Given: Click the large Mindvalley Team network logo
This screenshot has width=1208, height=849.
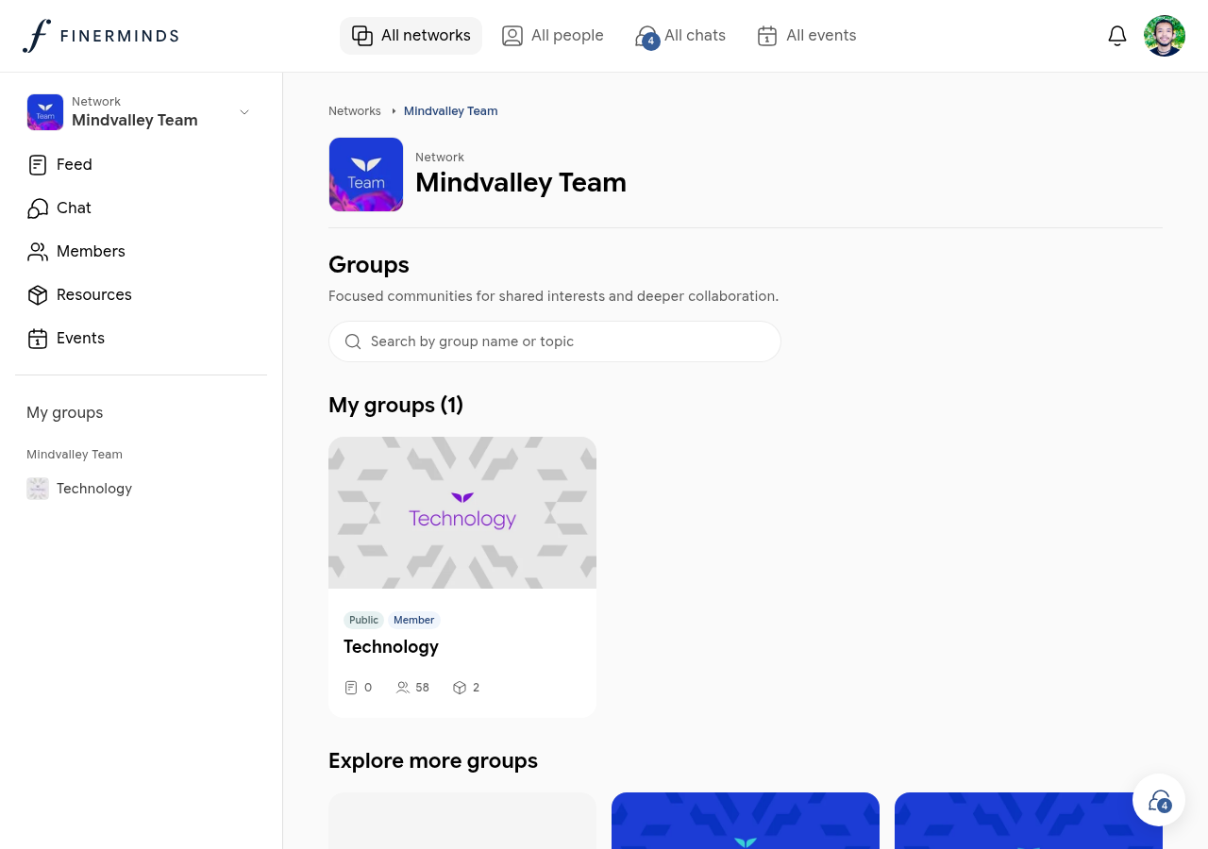Looking at the screenshot, I should coord(366,175).
